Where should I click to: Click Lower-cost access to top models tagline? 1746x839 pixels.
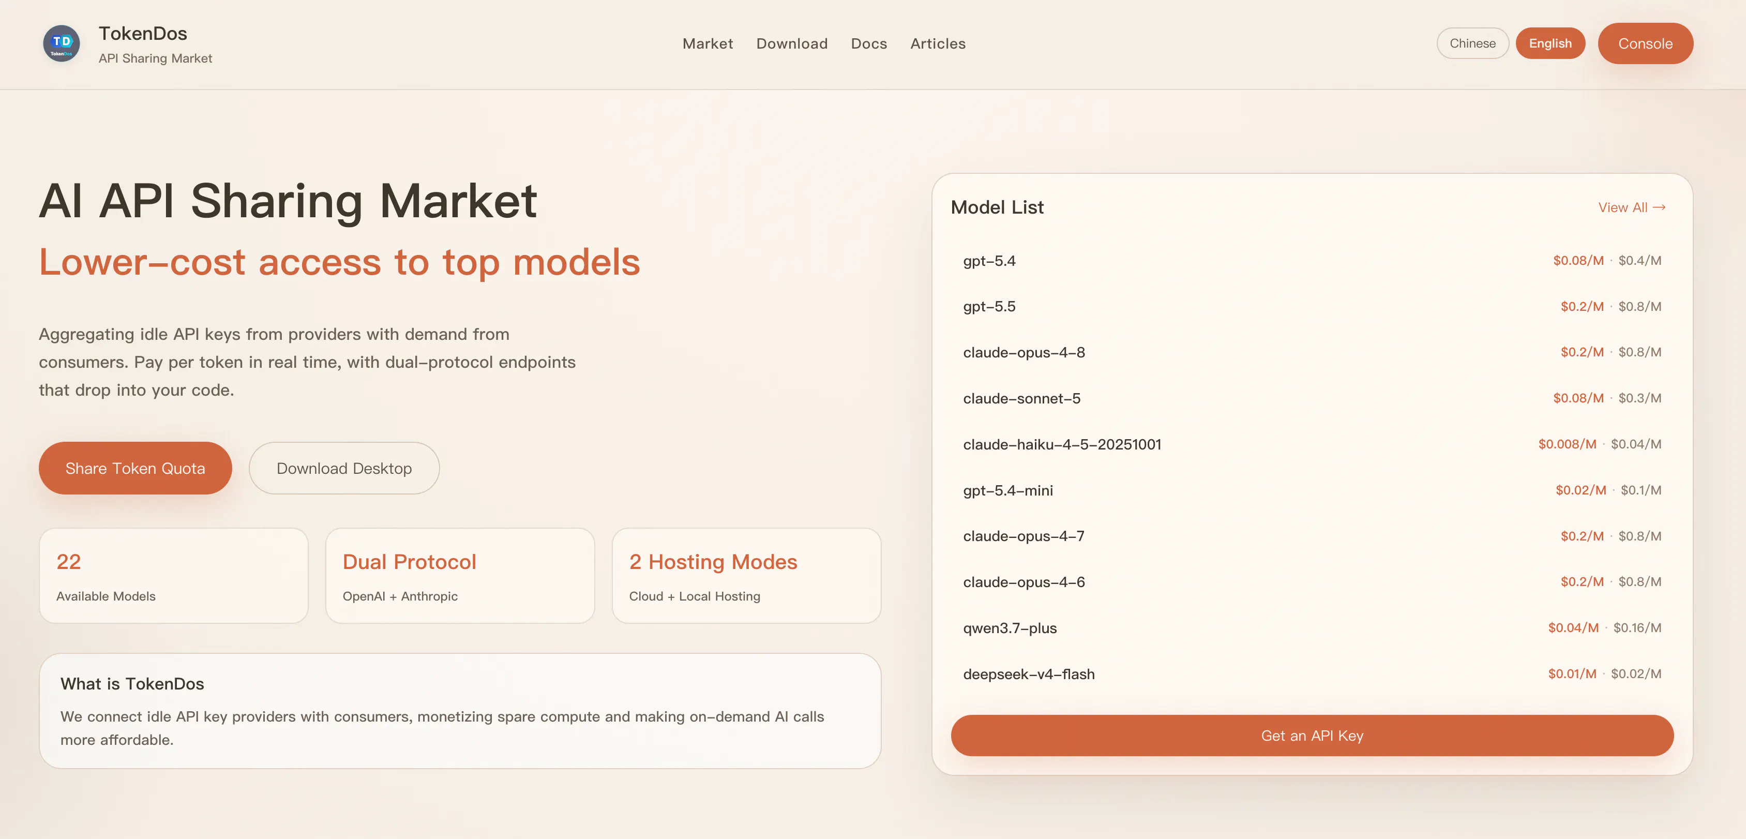point(339,262)
